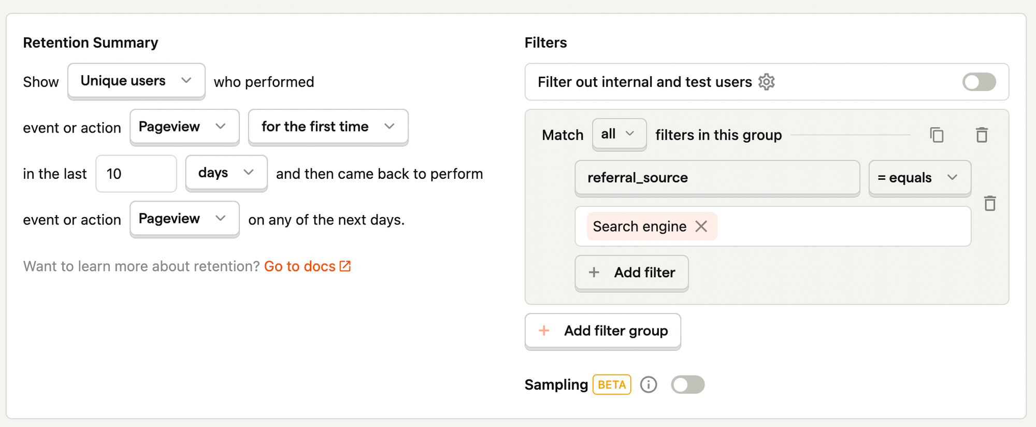Change the days period unit dropdown
The width and height of the screenshot is (1036, 427).
tap(226, 173)
